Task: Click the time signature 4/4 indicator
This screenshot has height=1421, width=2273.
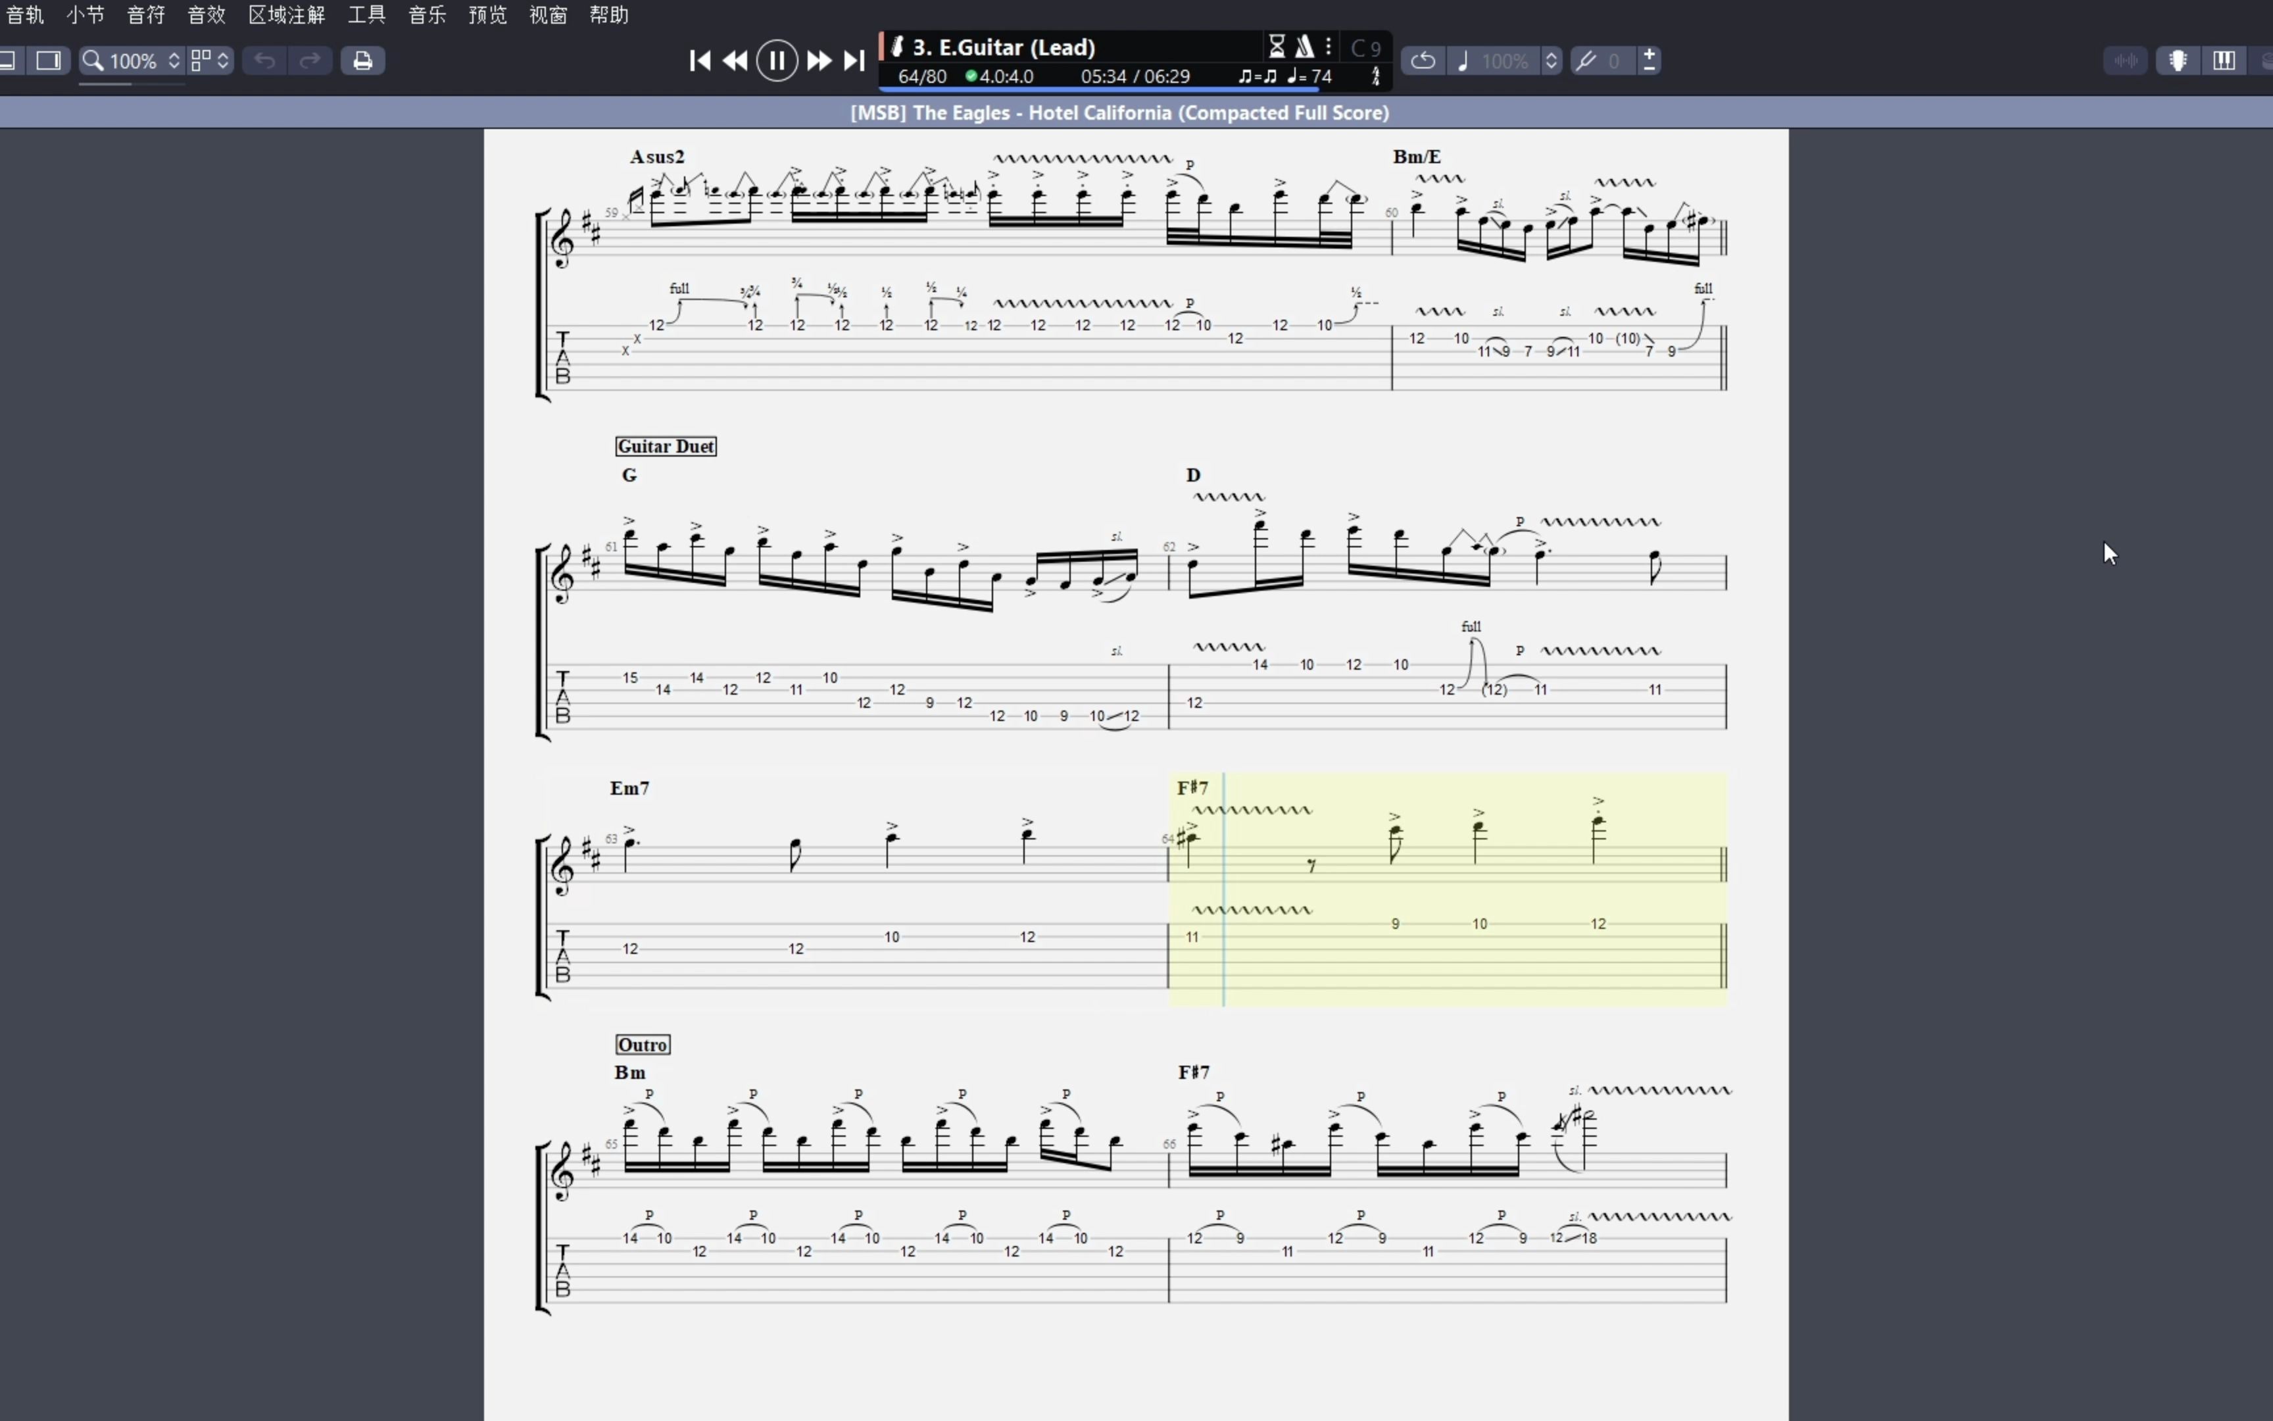Action: click(x=1376, y=76)
